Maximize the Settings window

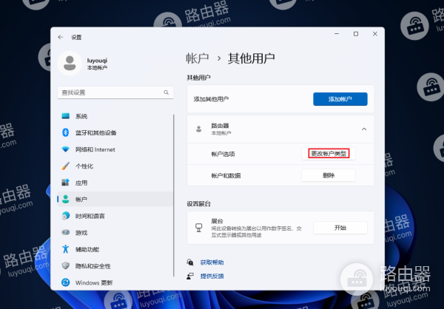point(356,34)
